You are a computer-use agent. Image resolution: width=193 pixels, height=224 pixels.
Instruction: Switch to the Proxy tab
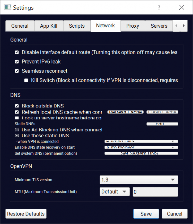pyautogui.click(x=133, y=26)
